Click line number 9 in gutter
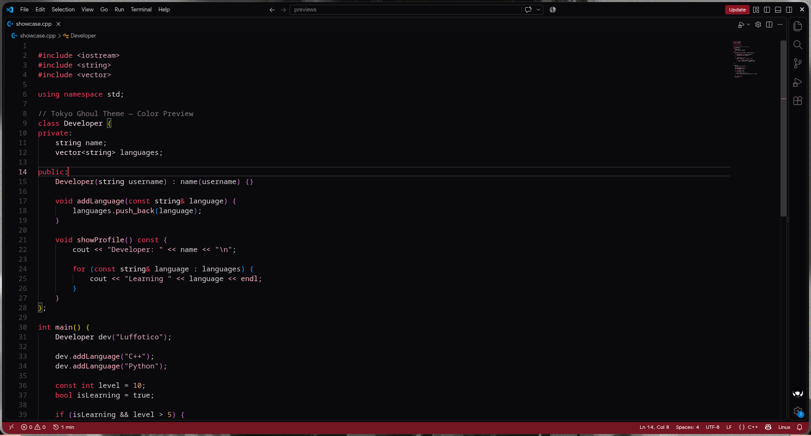 coord(25,123)
